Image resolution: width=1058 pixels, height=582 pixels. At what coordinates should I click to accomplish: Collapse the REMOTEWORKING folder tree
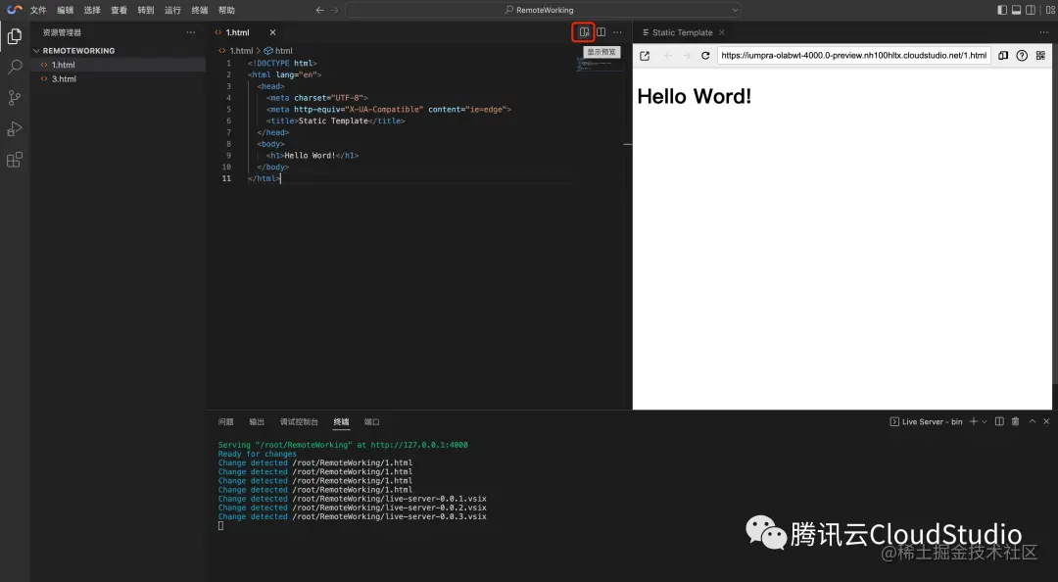[36, 51]
